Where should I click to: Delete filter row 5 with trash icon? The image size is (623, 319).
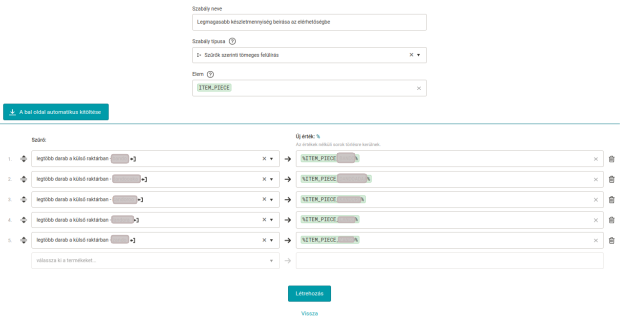click(x=612, y=240)
